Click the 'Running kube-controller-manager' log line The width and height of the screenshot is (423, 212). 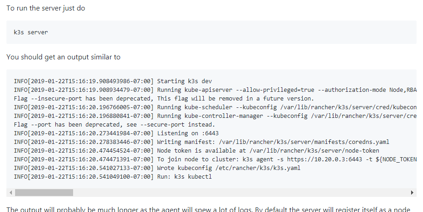(x=215, y=116)
